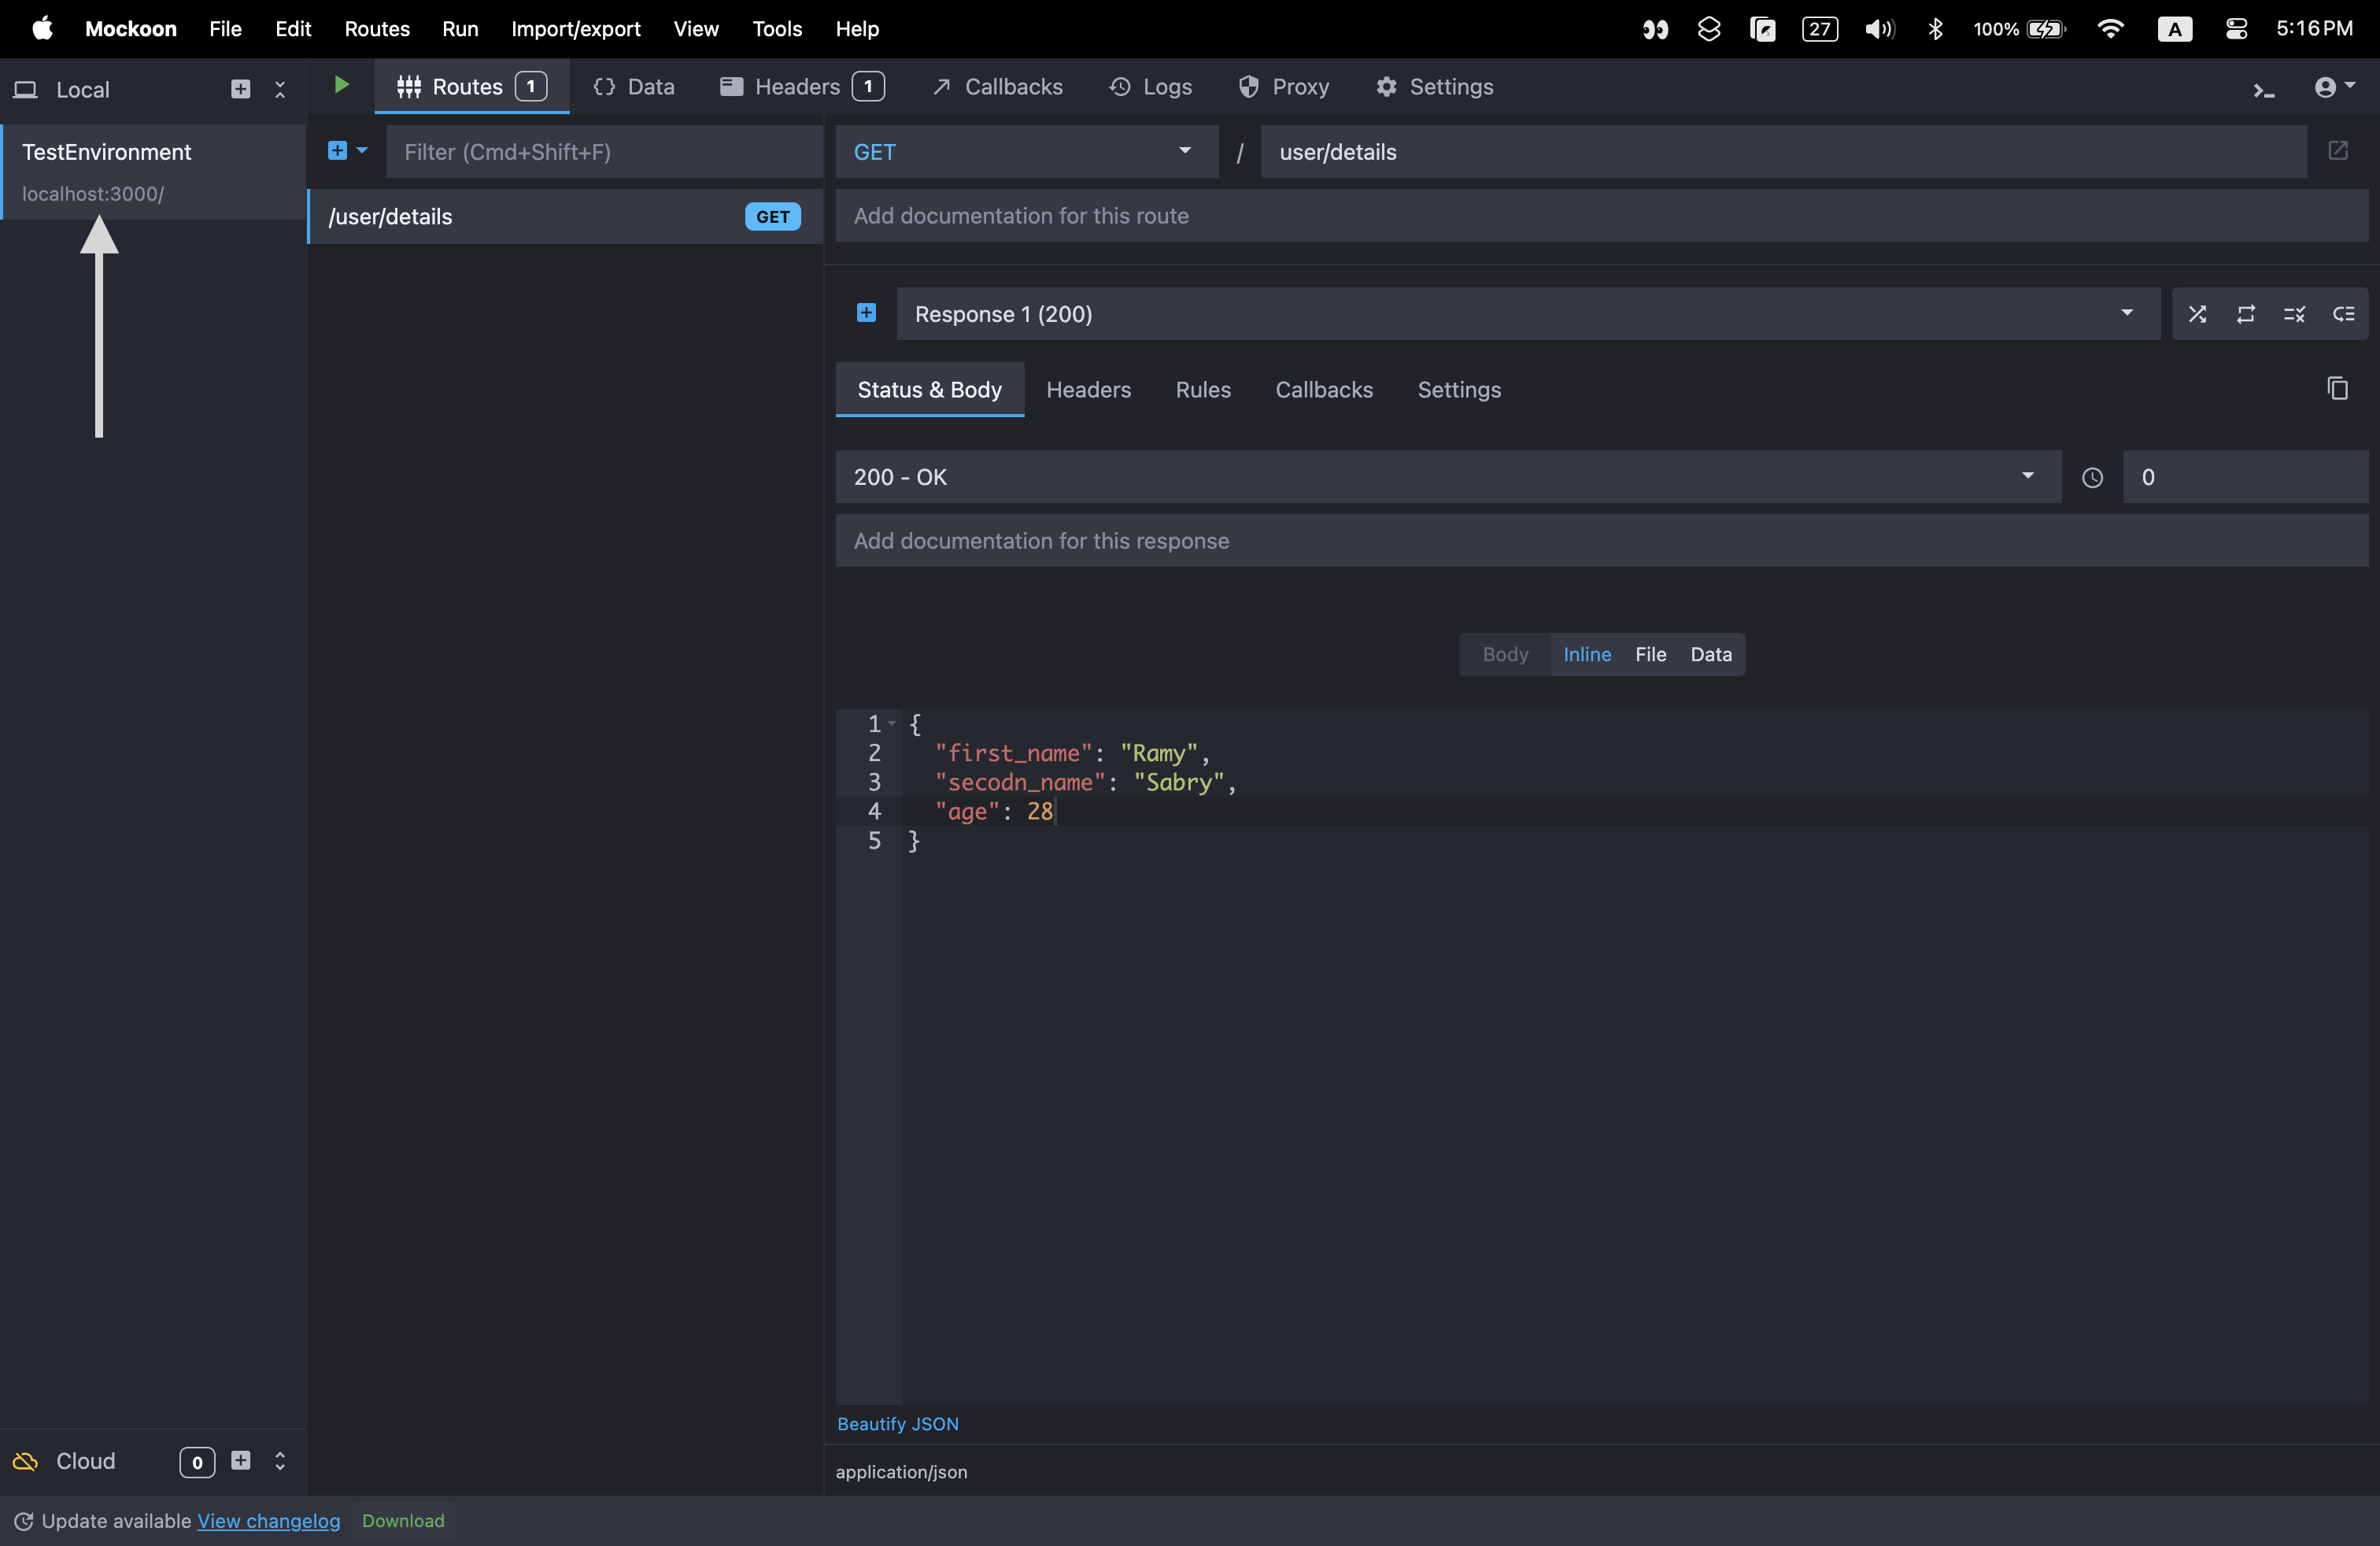Click the Bluetooth icon in menu bar

coord(1935,29)
